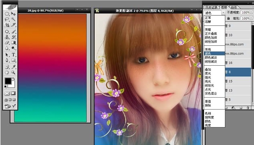Screen dimensions: 254x145
Task: Switch to Standard editing mode
Action: click(7, 93)
